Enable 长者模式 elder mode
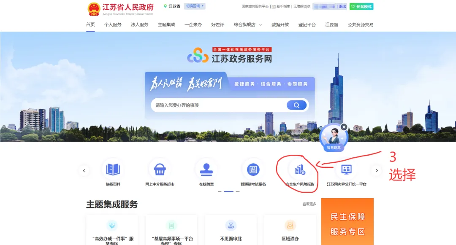The height and width of the screenshot is (245, 456). [361, 6]
